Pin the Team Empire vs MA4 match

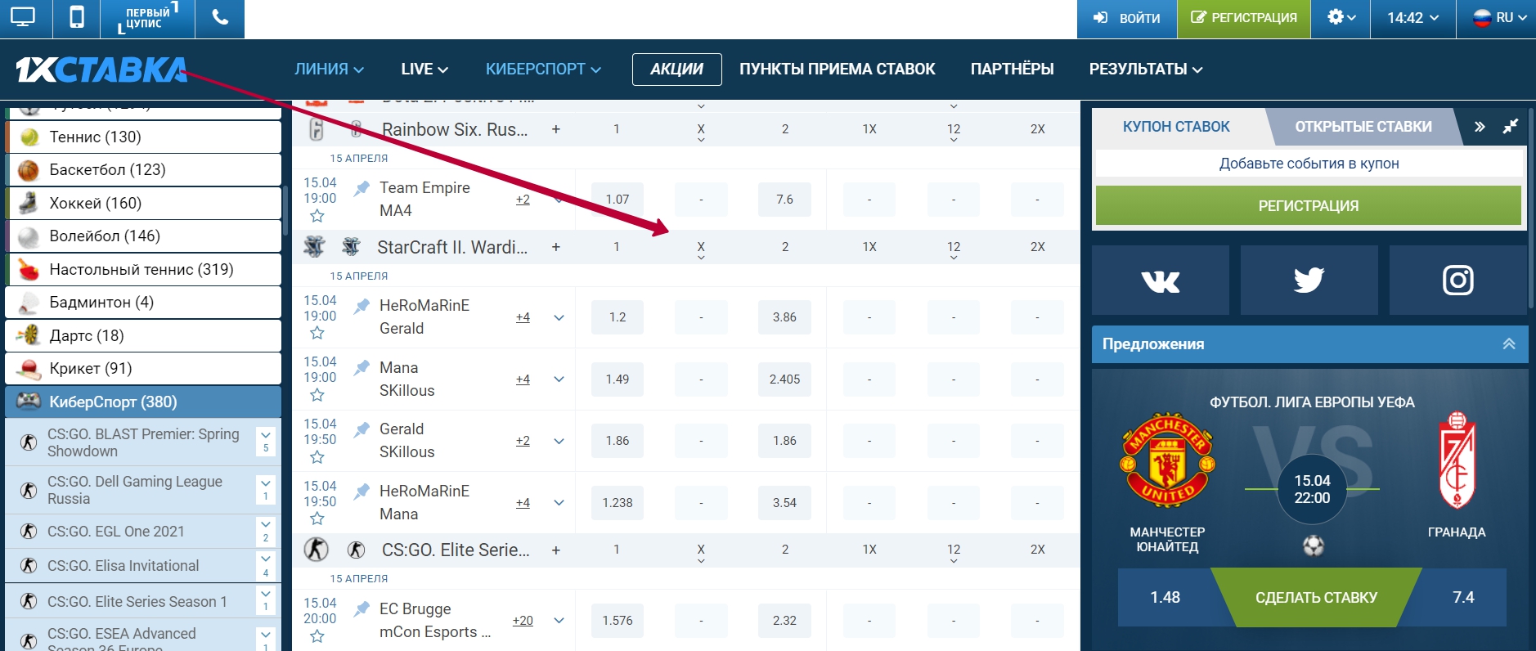[x=362, y=188]
